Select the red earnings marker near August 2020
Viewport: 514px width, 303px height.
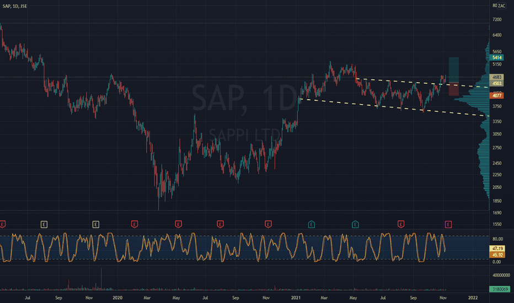(x=220, y=224)
